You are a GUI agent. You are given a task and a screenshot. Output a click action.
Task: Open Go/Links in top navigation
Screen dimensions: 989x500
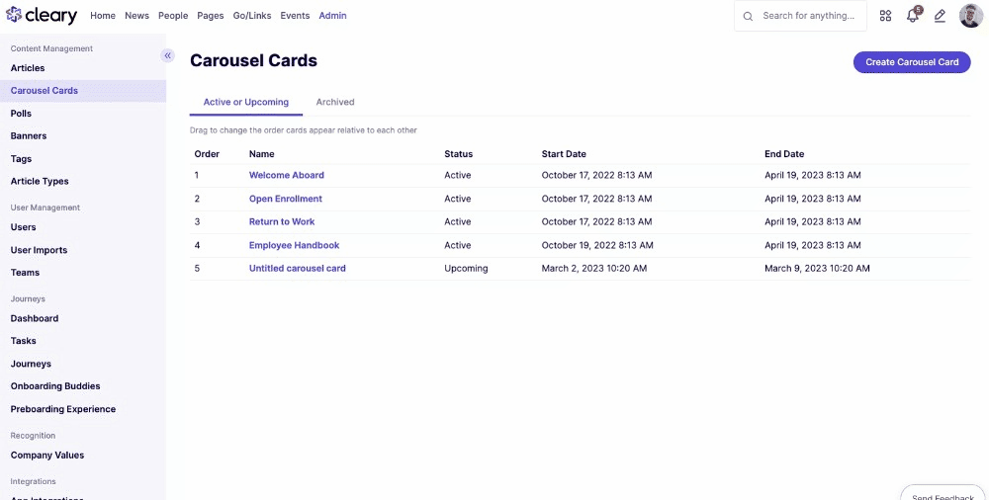point(252,16)
